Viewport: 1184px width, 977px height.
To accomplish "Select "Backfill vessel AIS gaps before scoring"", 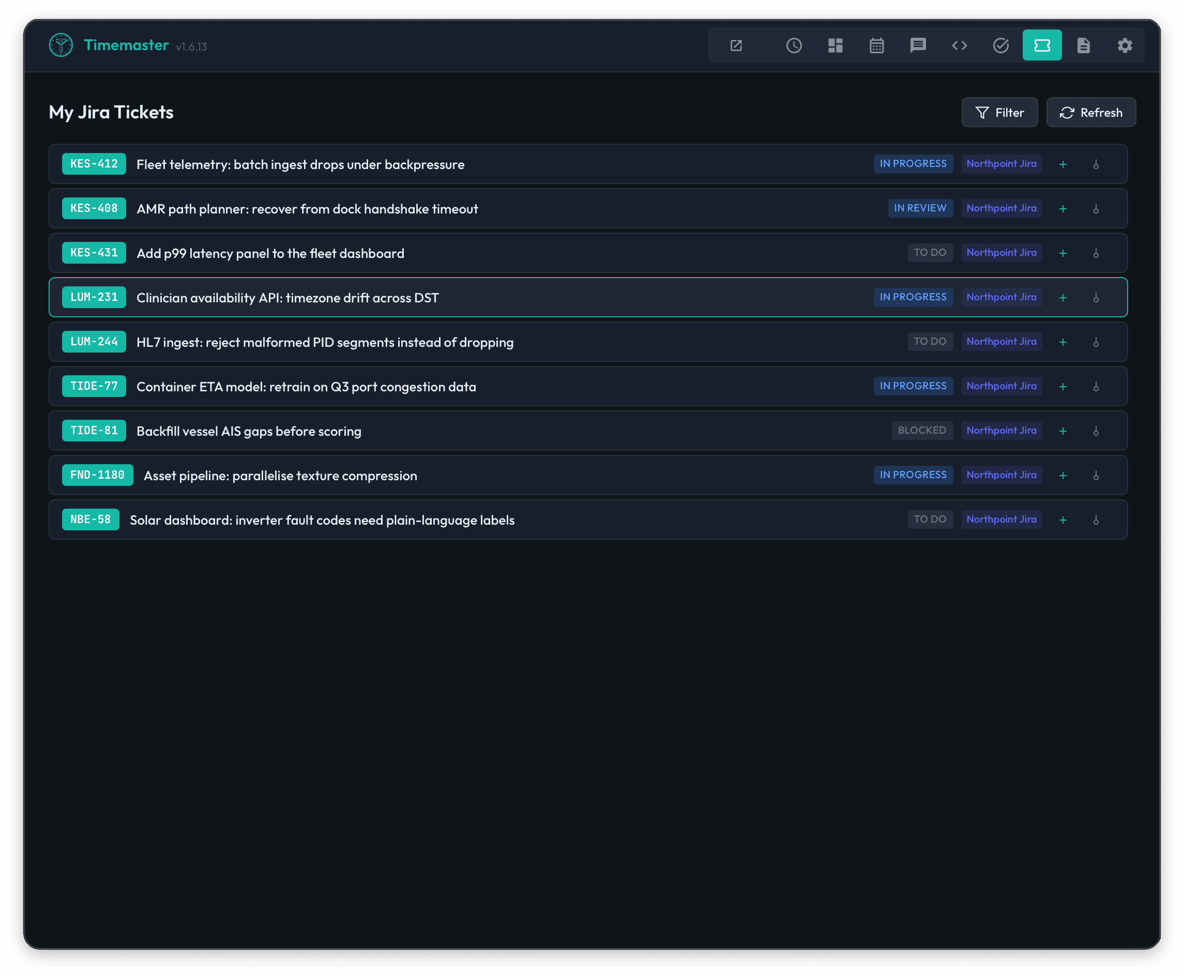I will 249,431.
